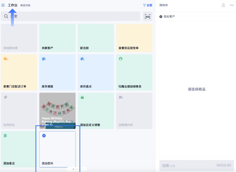This screenshot has width=236, height=172.
Task: Select the 新注册 tile
Action: coord(96,38)
